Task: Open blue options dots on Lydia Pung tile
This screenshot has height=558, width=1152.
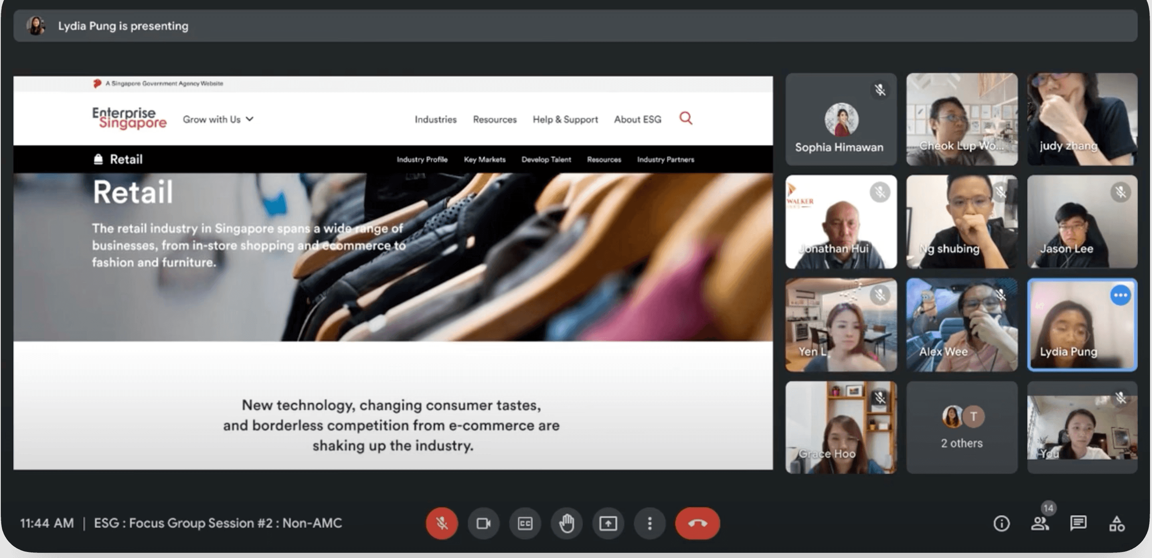Action: tap(1120, 295)
